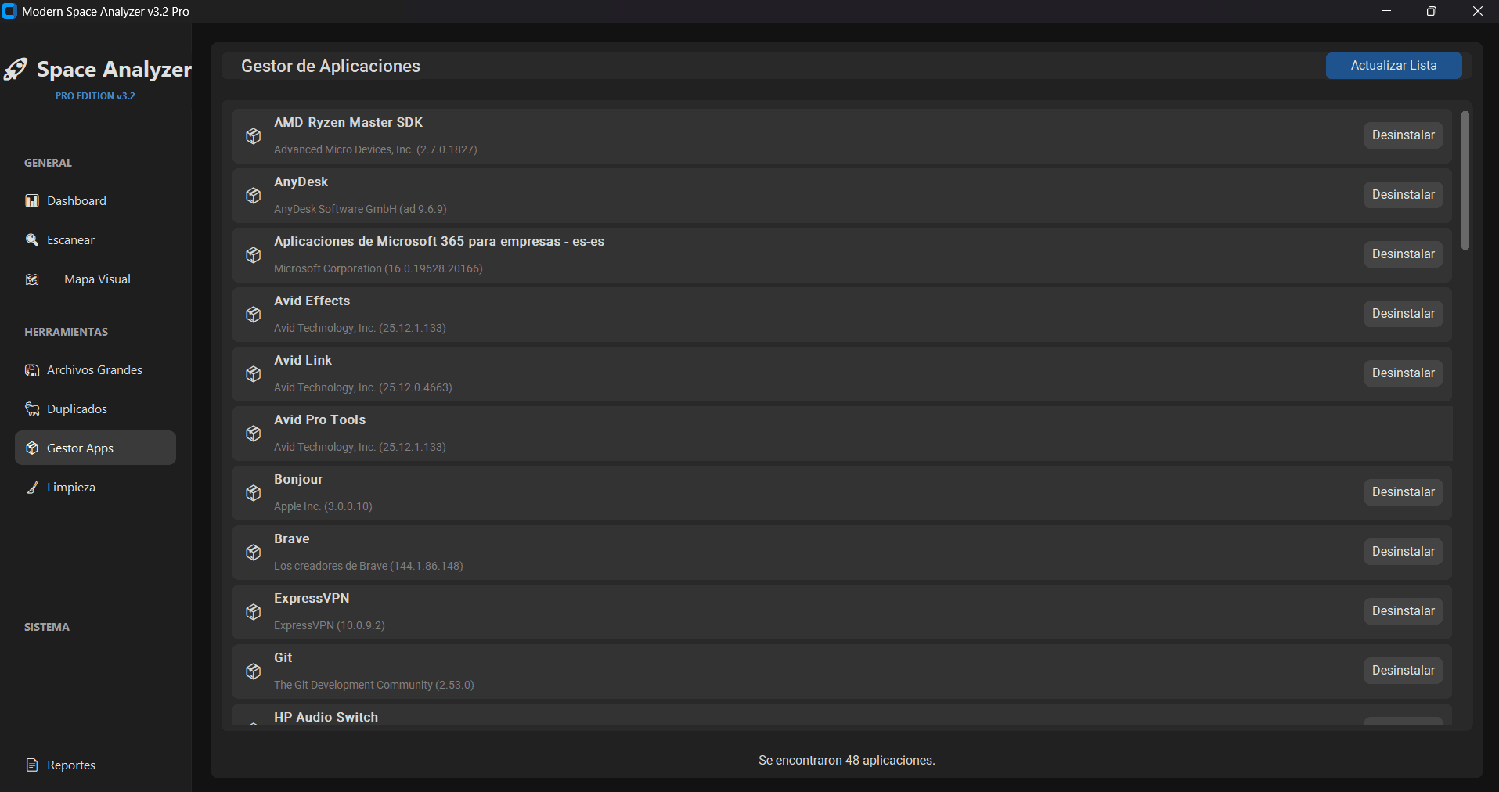Click the Escanear magnifier icon
Screen dimensions: 1499x792
click(31, 239)
